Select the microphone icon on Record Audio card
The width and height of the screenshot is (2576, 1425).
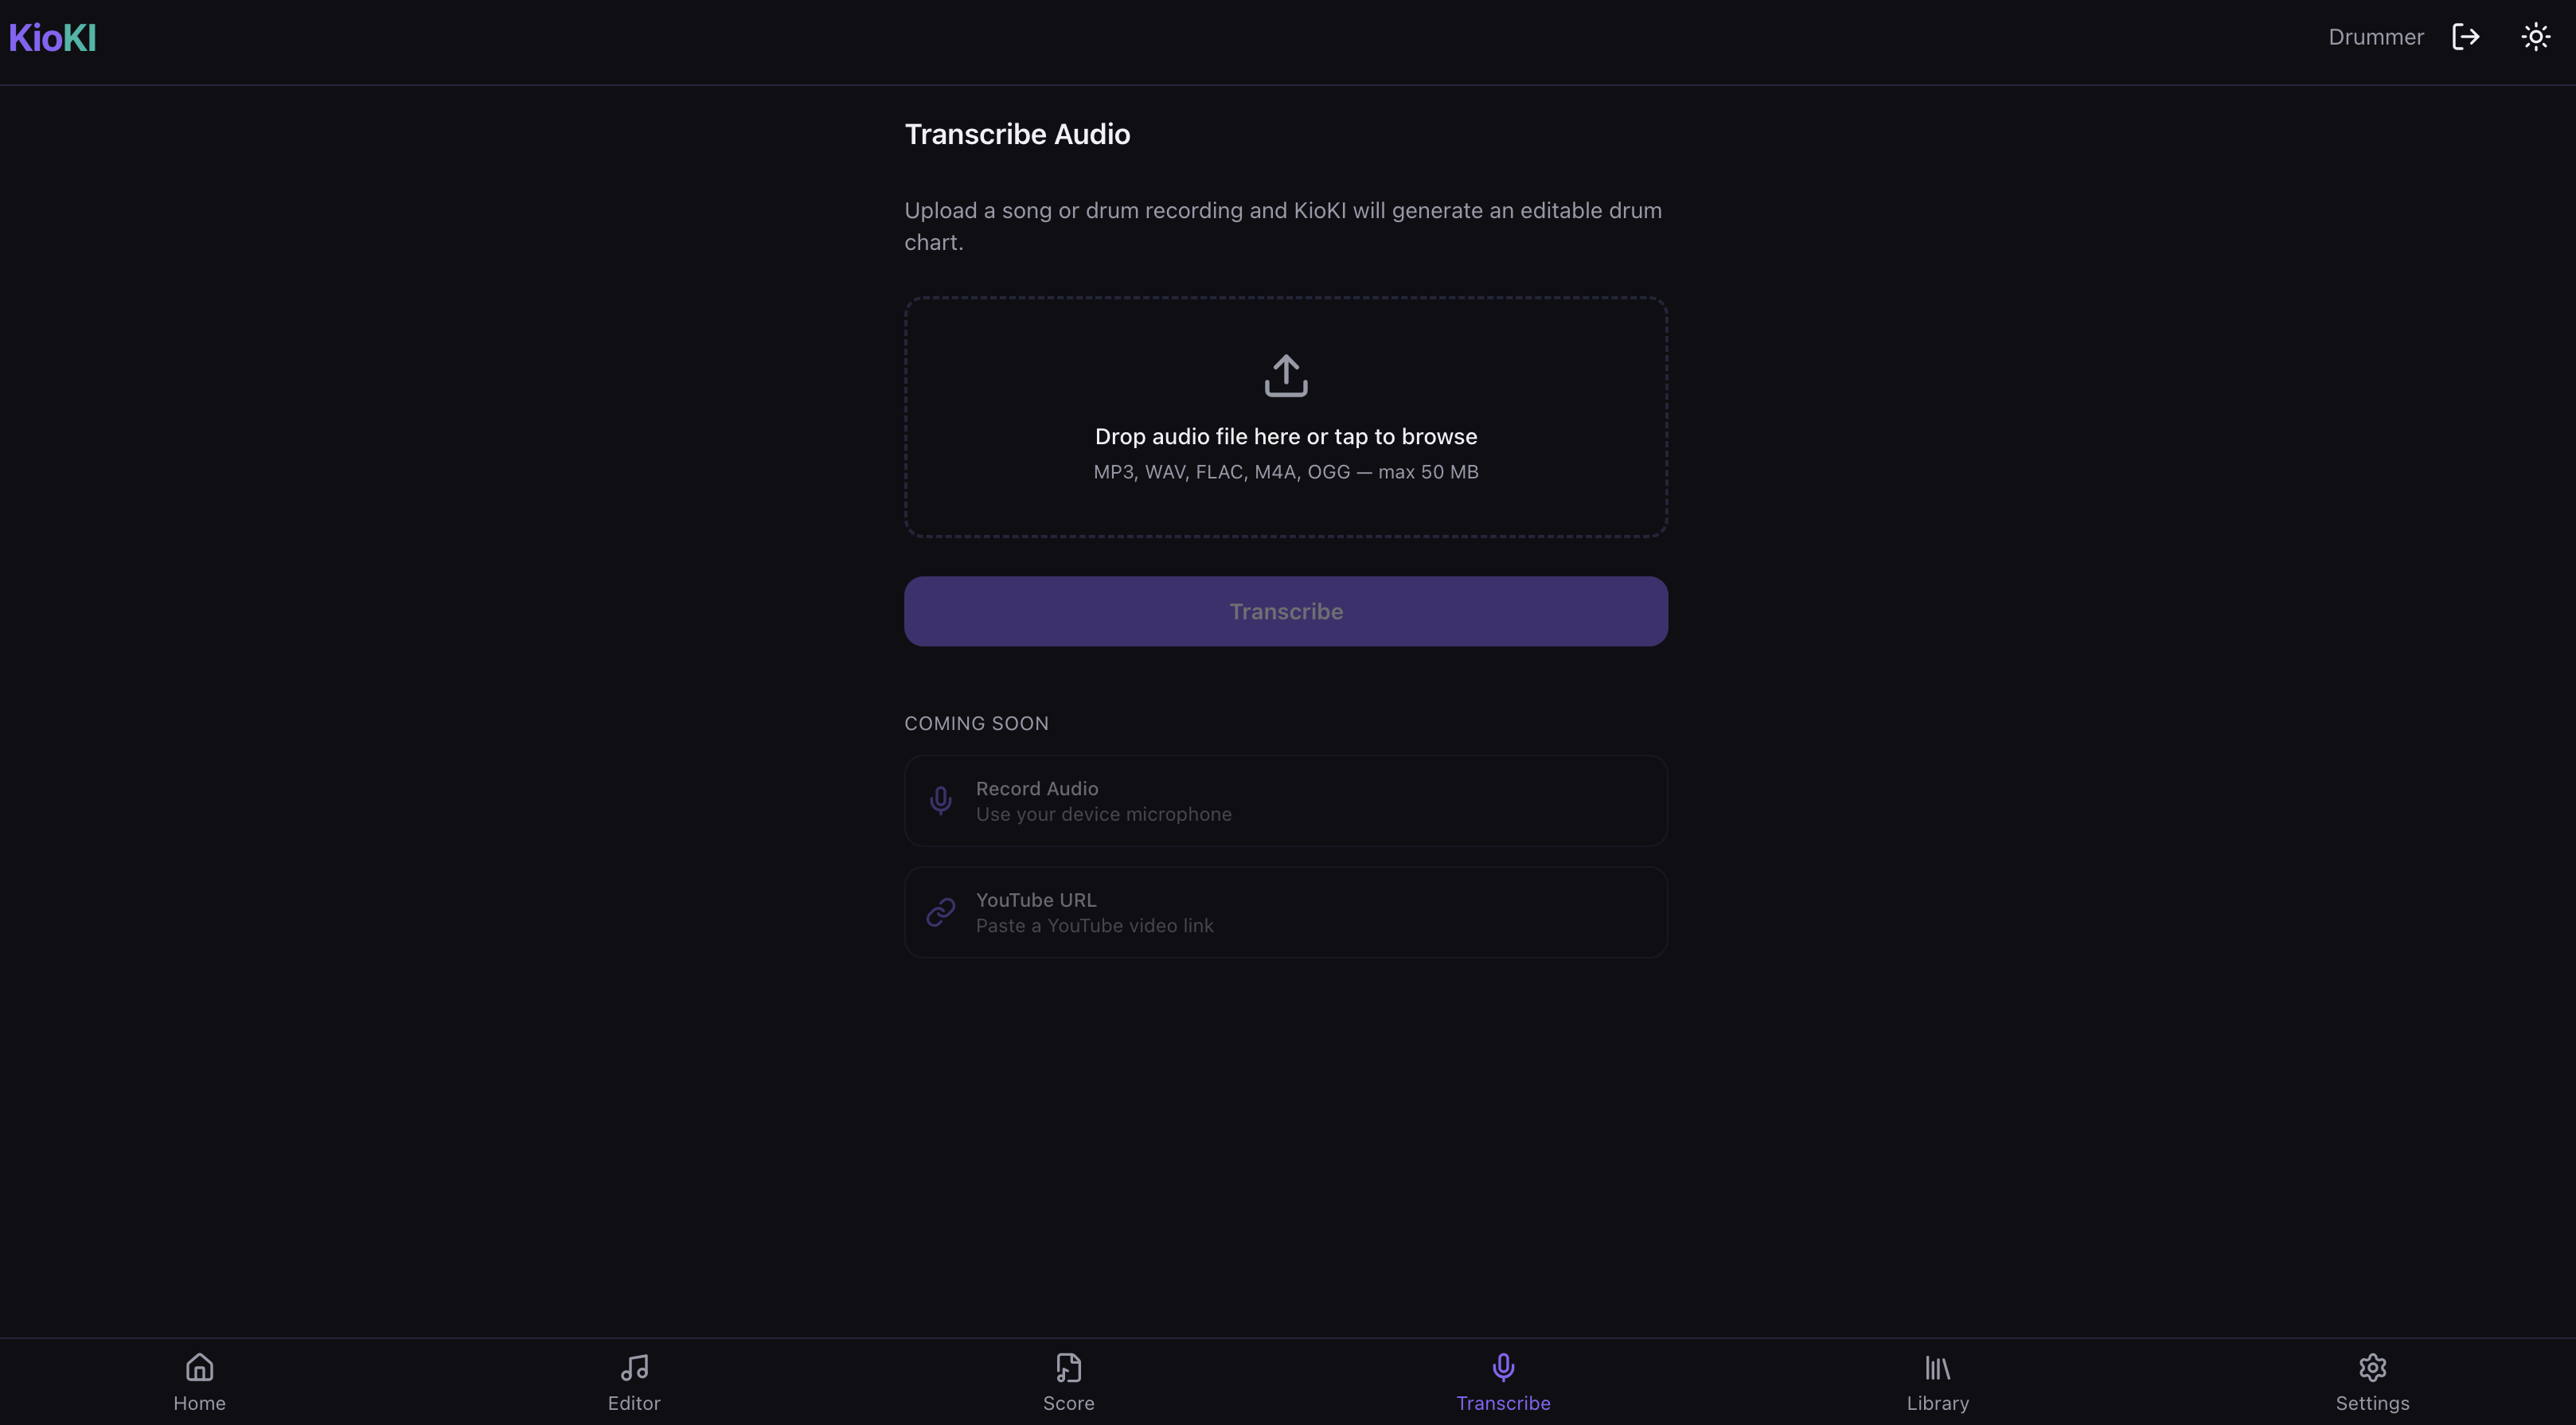(940, 800)
